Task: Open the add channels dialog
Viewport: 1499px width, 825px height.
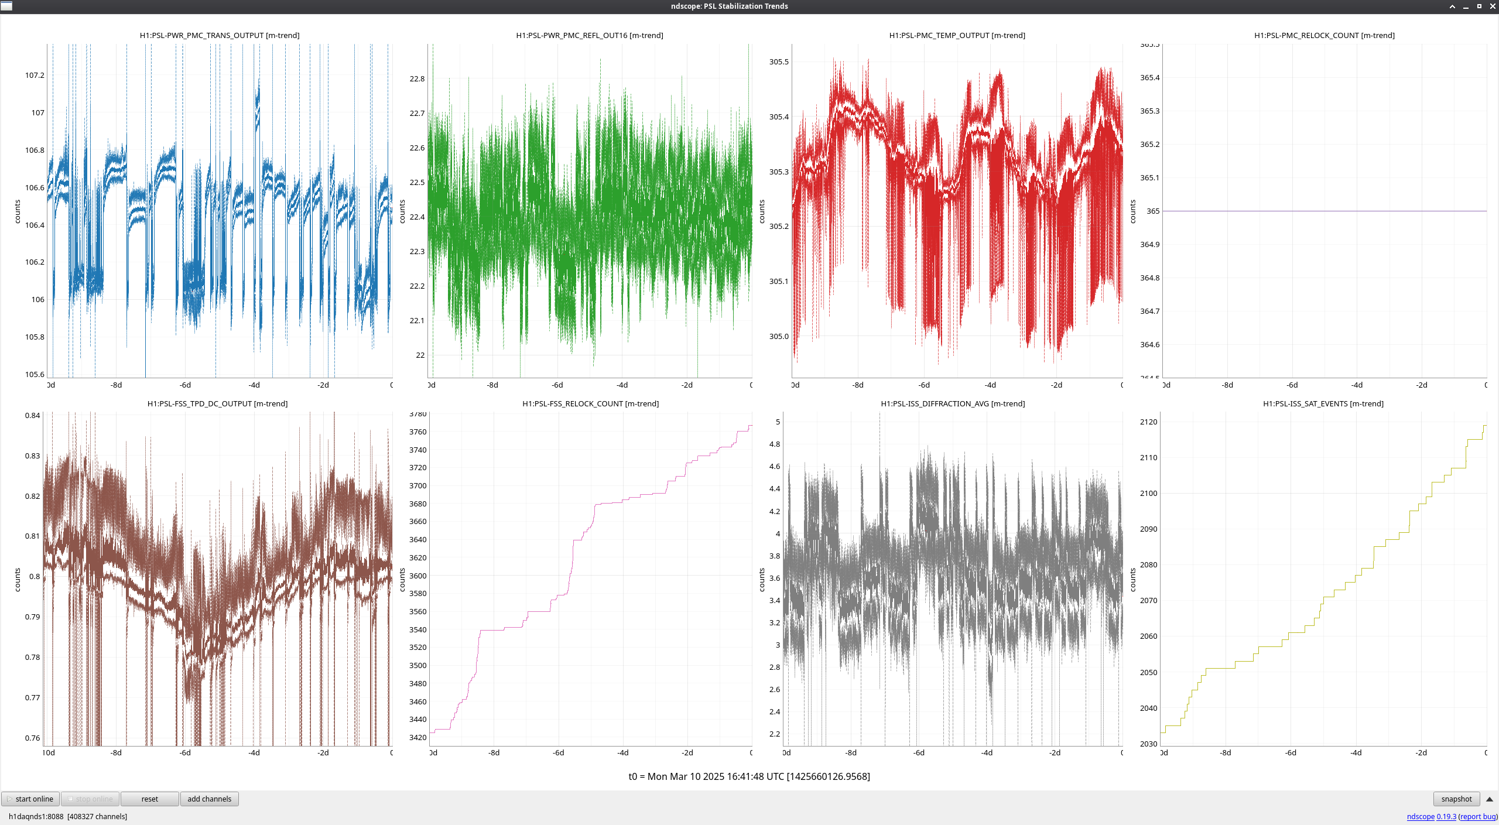Action: tap(210, 799)
